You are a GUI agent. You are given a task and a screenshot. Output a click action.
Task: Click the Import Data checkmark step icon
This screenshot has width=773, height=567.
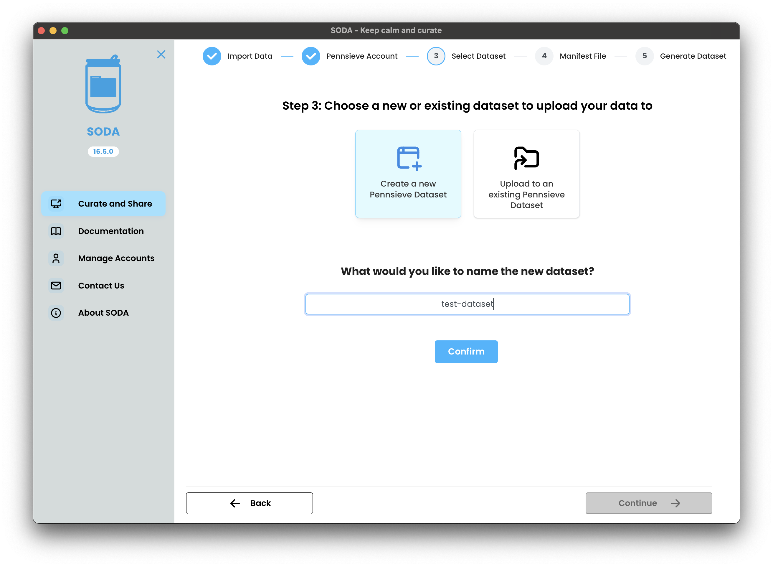(212, 56)
